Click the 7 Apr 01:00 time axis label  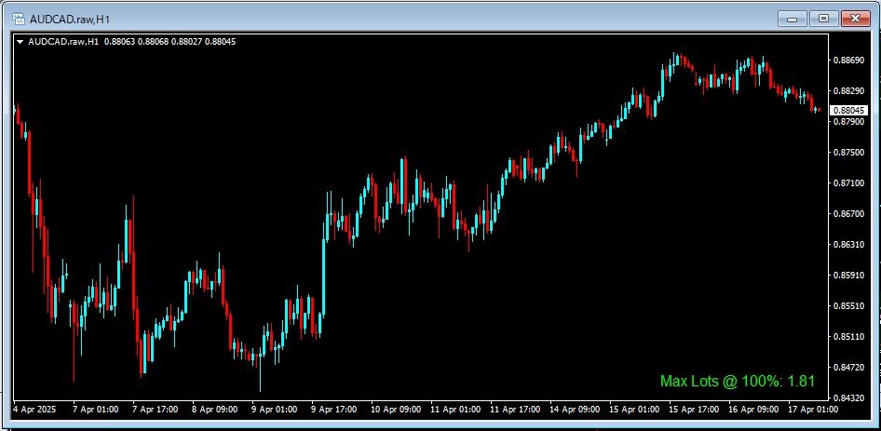[96, 410]
